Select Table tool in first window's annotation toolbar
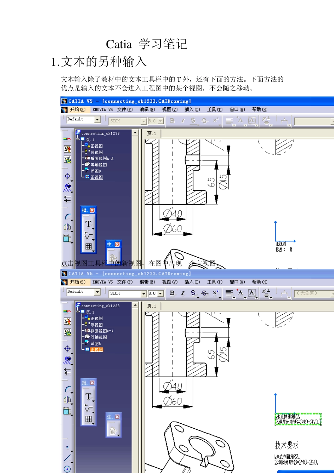Screen dimensions: 334x473 point(89,246)
